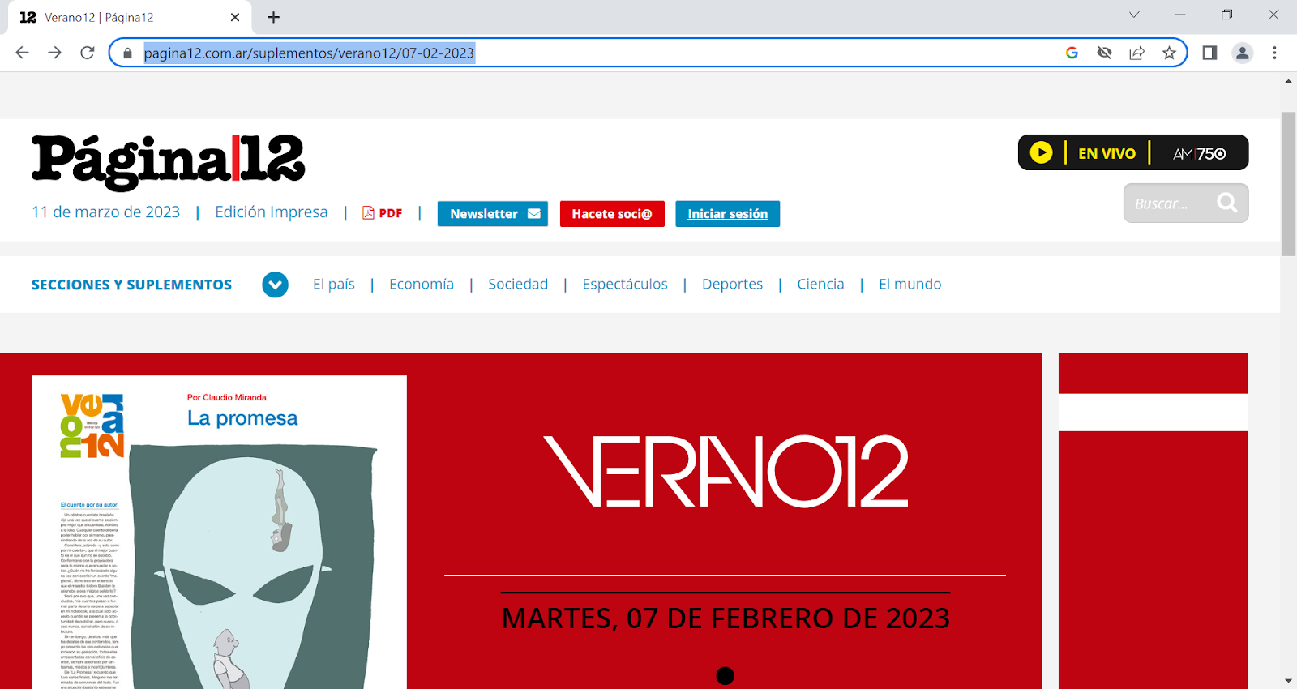Go to Ciencia section
This screenshot has height=689, width=1297.
pos(820,285)
